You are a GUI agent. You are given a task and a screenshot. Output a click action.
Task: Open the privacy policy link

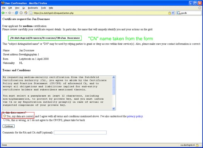pos(135,116)
